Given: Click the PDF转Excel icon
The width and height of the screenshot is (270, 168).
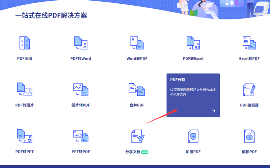Looking at the screenshot, I should pos(193,43).
